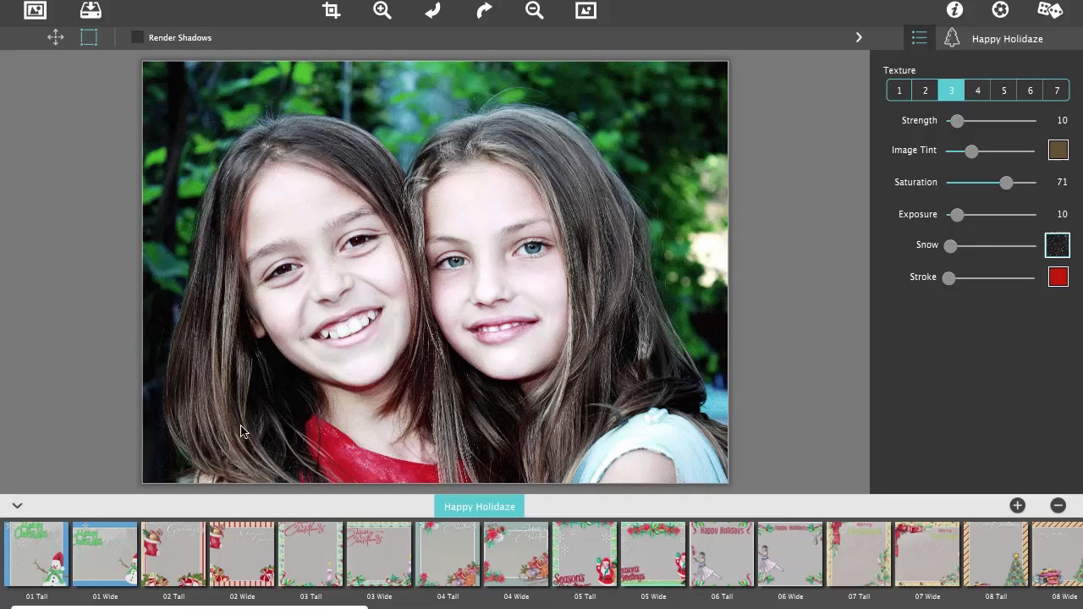Apply the 01 Tall frame thumbnail
Screen dimensions: 1083x609
click(36, 555)
